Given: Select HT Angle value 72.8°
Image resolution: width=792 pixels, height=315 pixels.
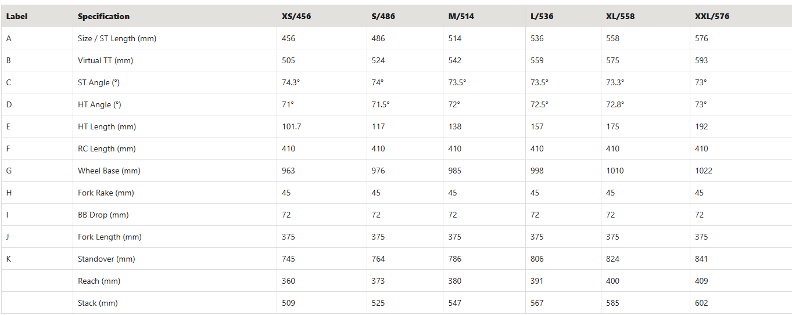Looking at the screenshot, I should [x=615, y=104].
